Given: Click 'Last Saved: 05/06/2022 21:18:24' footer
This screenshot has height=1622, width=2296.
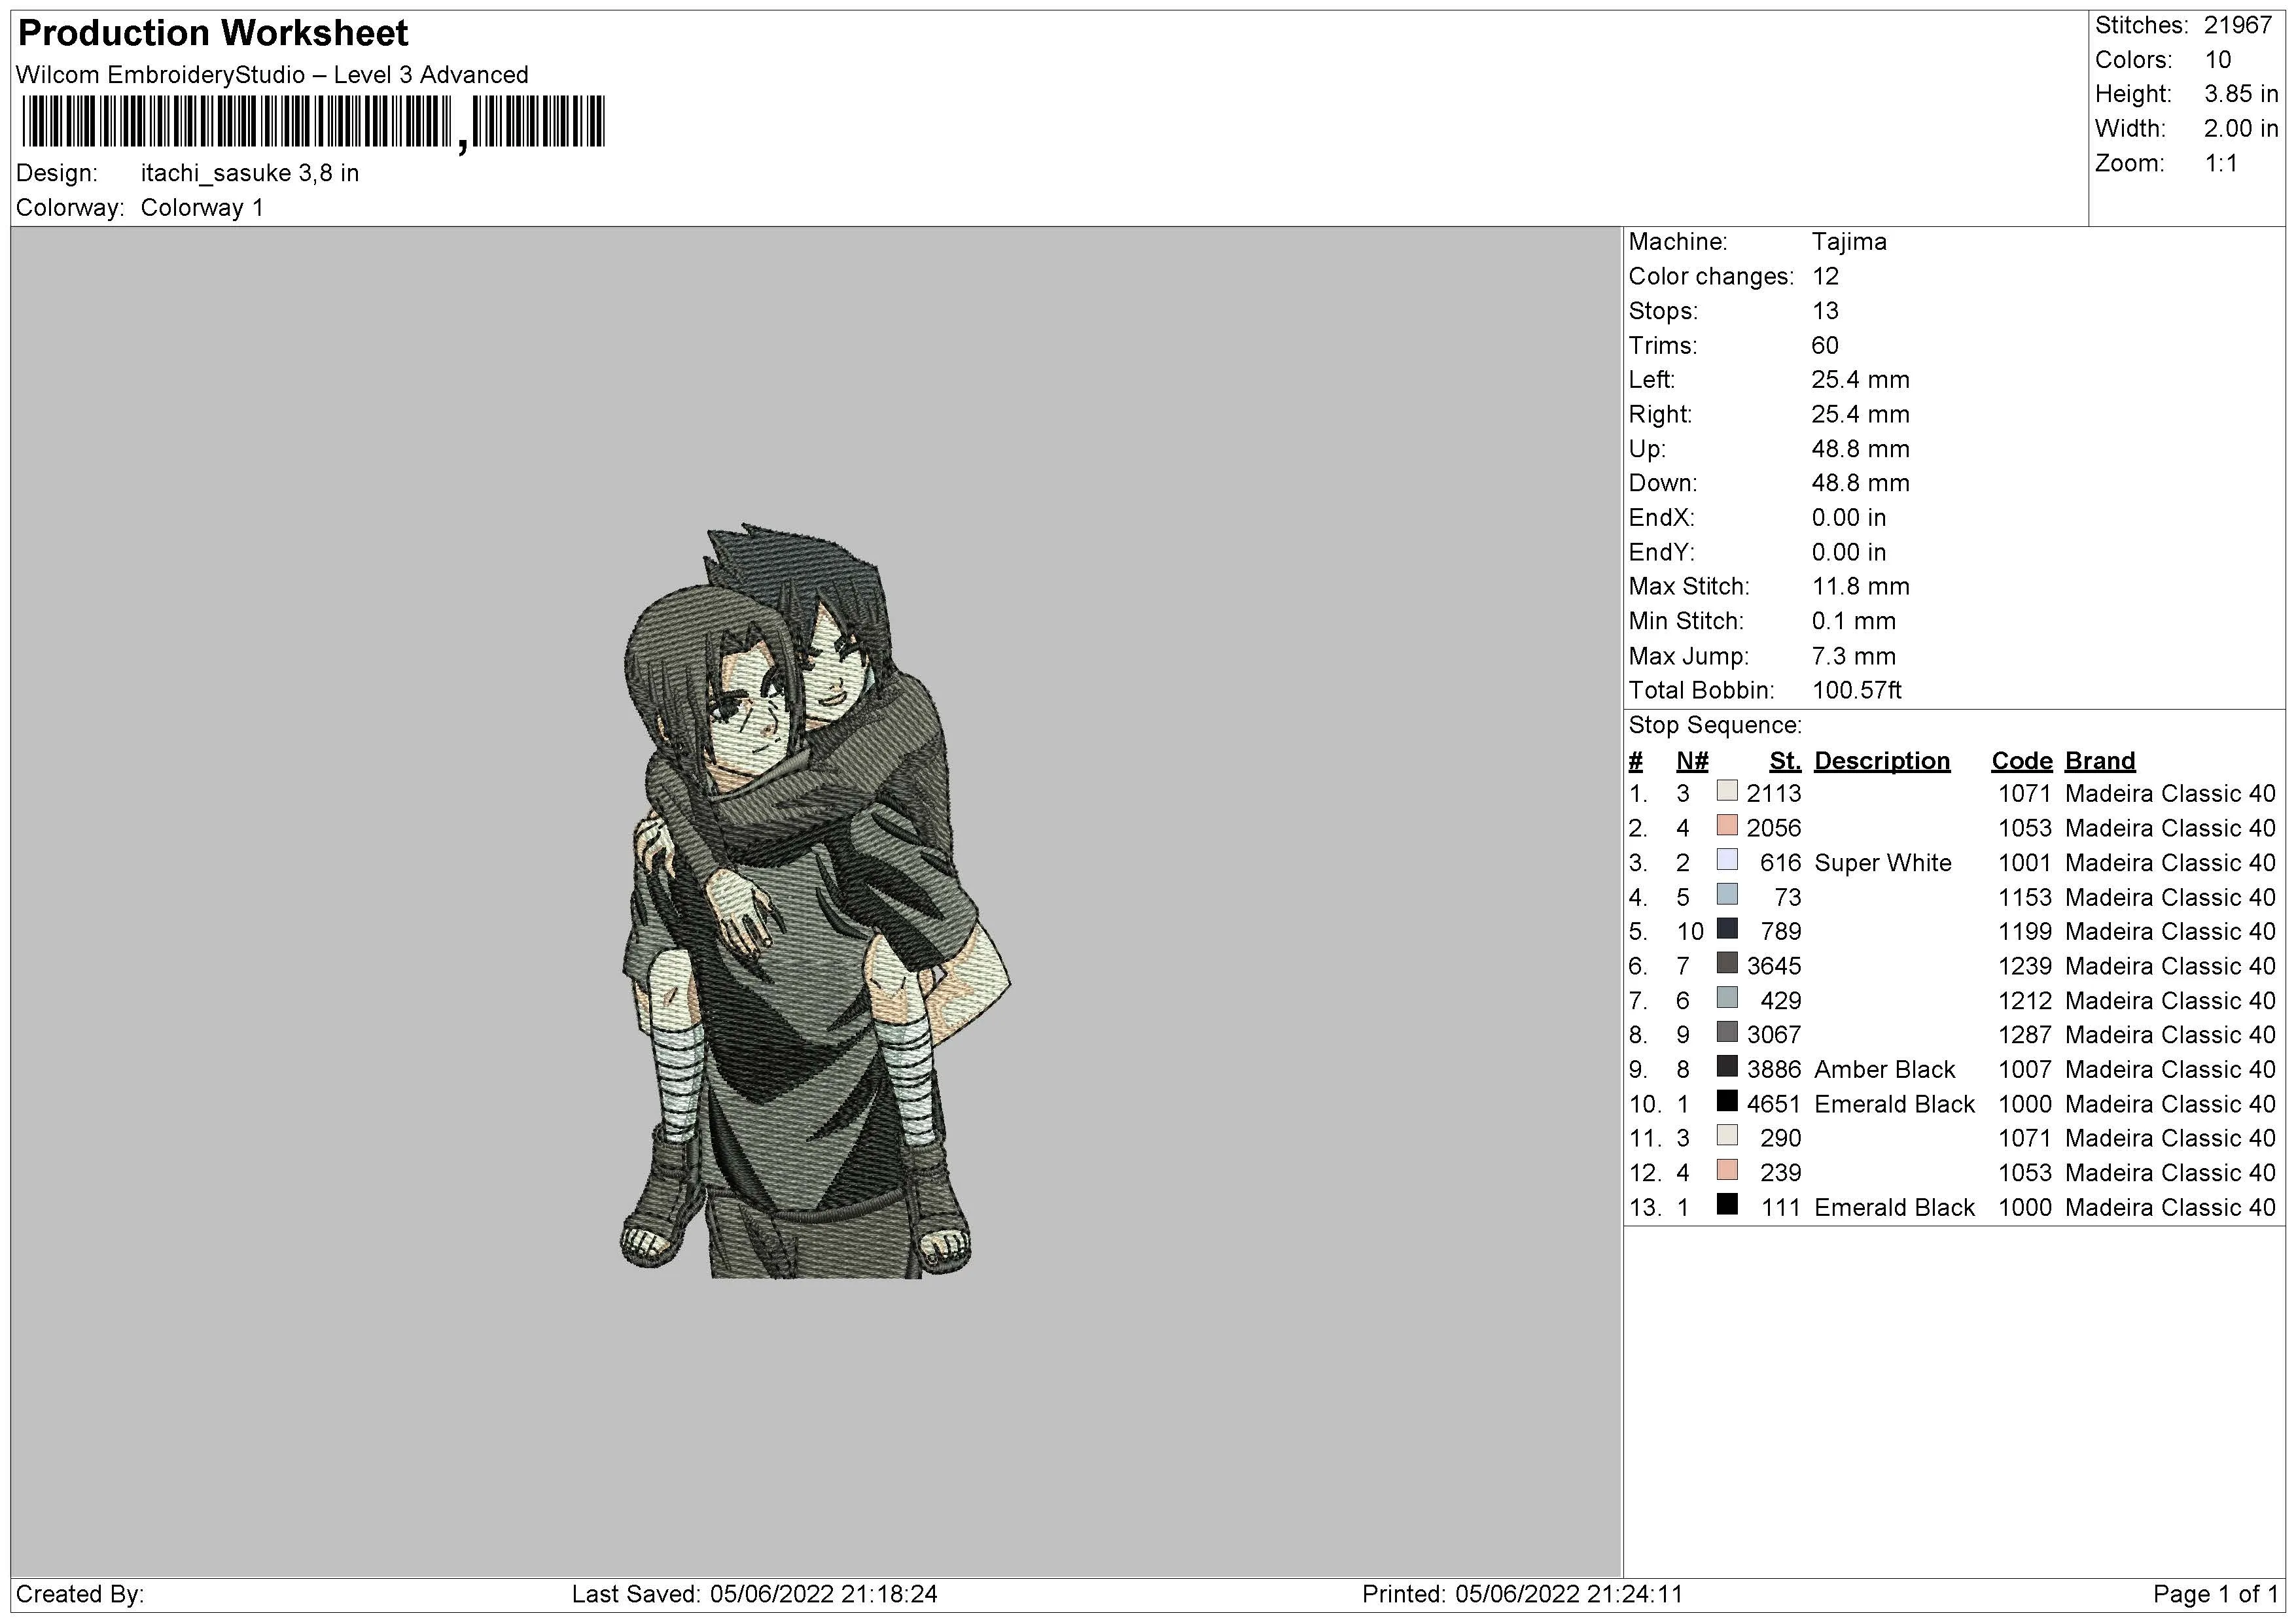Looking at the screenshot, I should tap(754, 1594).
